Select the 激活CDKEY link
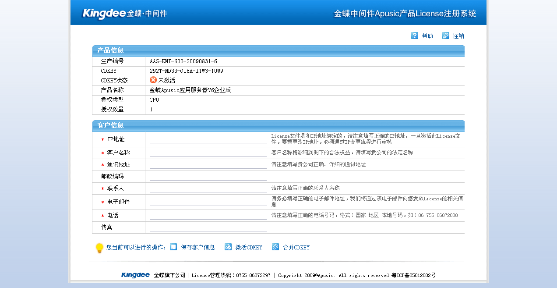 249,248
